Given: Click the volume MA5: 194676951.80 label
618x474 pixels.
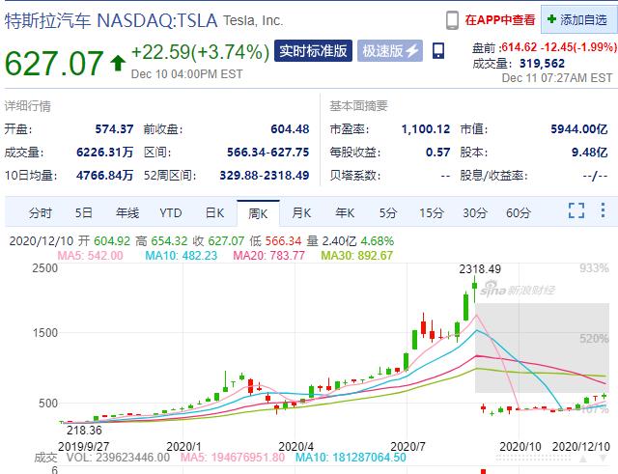Looking at the screenshot, I should (x=233, y=457).
